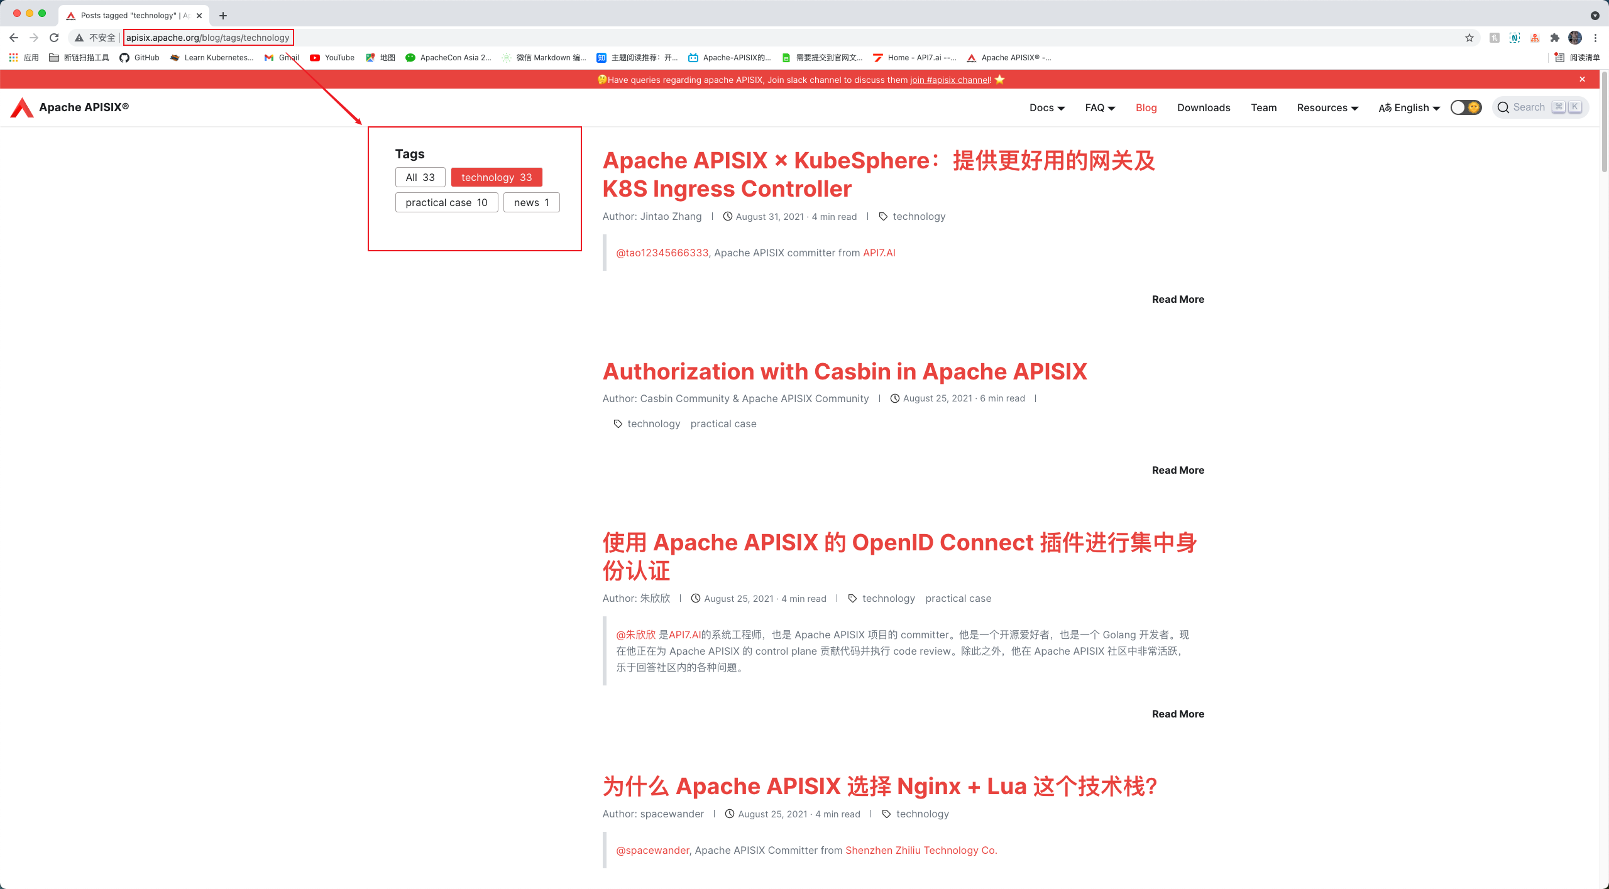This screenshot has width=1609, height=889.
Task: Select the news 1 tag
Action: [532, 202]
